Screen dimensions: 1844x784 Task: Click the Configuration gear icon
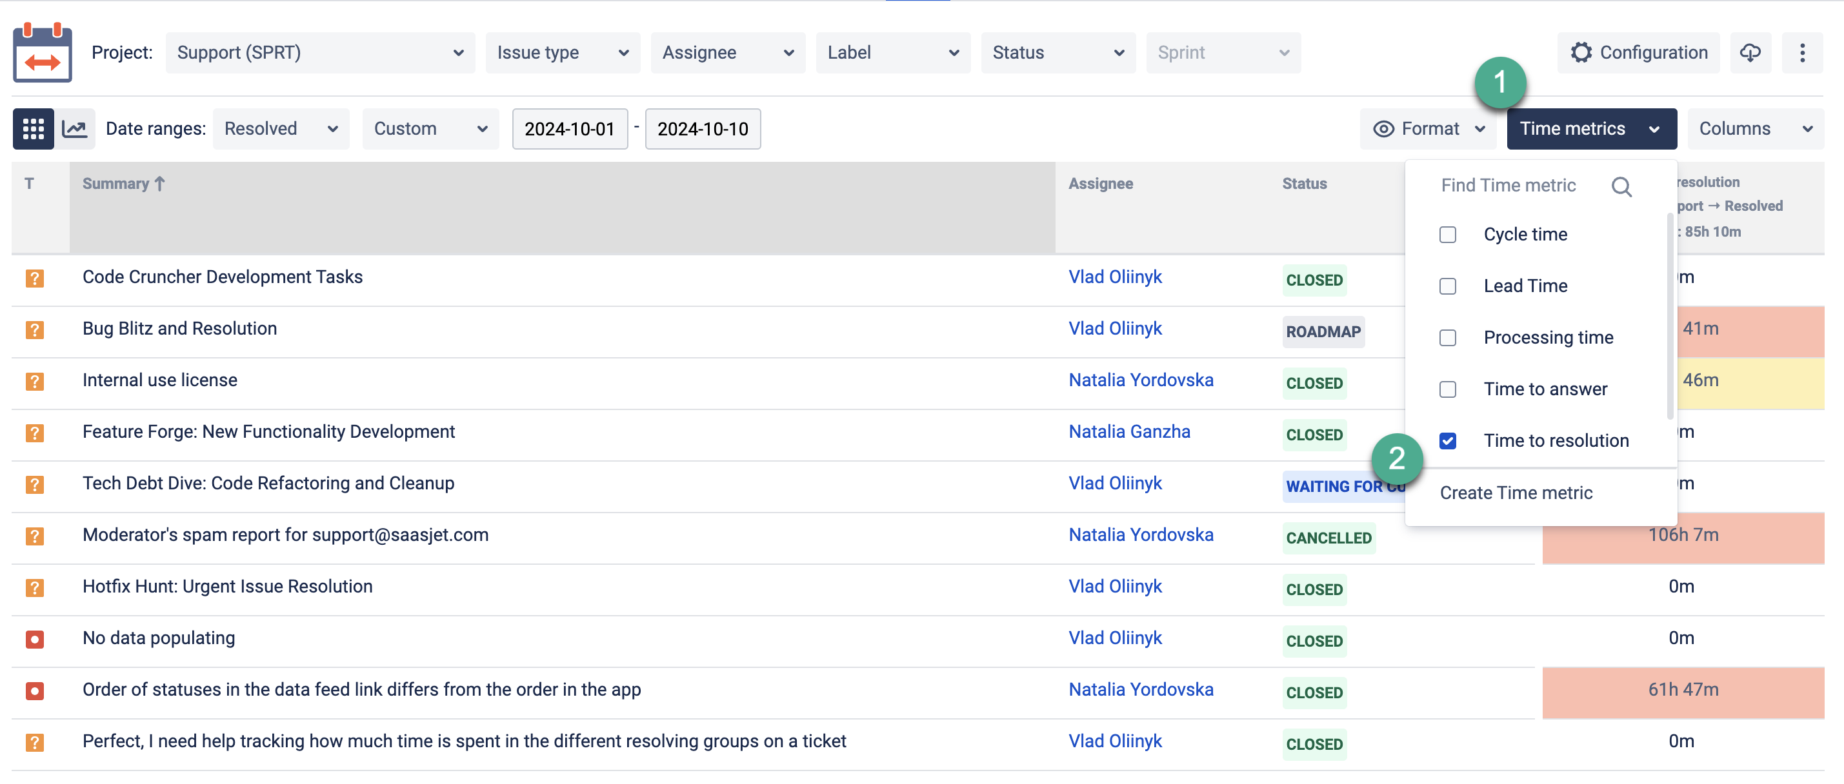1581,52
